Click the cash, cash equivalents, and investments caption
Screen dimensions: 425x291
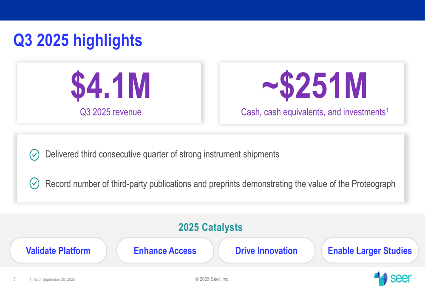tap(313, 112)
